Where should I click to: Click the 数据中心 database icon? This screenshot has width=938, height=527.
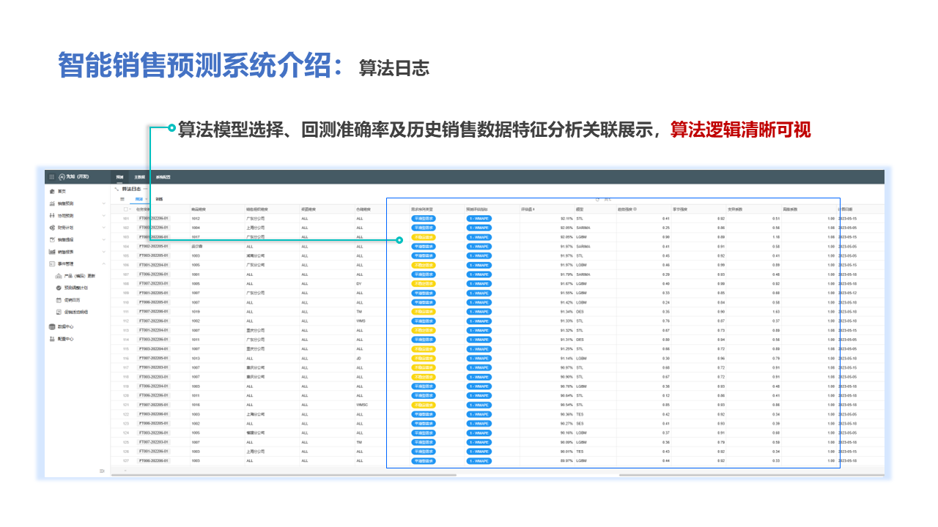coord(51,327)
